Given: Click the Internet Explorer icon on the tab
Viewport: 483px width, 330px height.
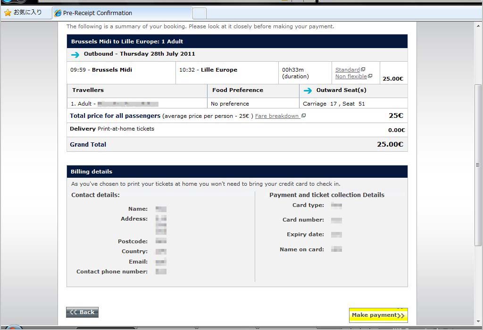Looking at the screenshot, I should tap(58, 13).
